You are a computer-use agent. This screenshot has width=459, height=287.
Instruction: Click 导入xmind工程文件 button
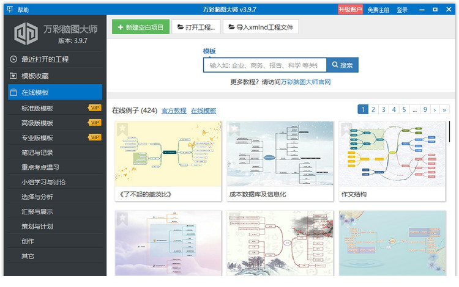[261, 27]
